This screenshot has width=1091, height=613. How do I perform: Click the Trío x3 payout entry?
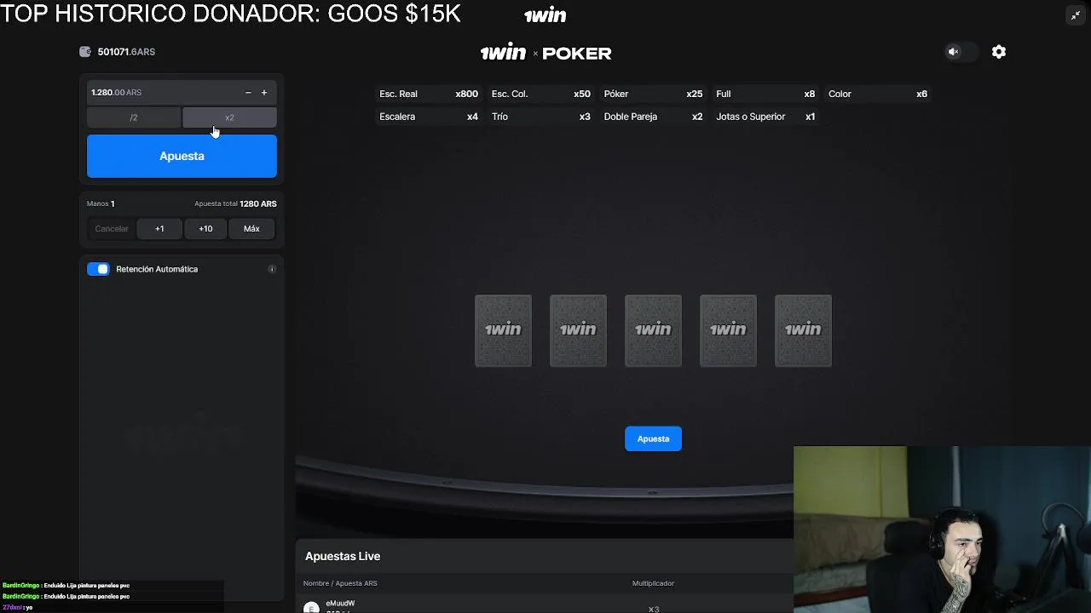[541, 117]
